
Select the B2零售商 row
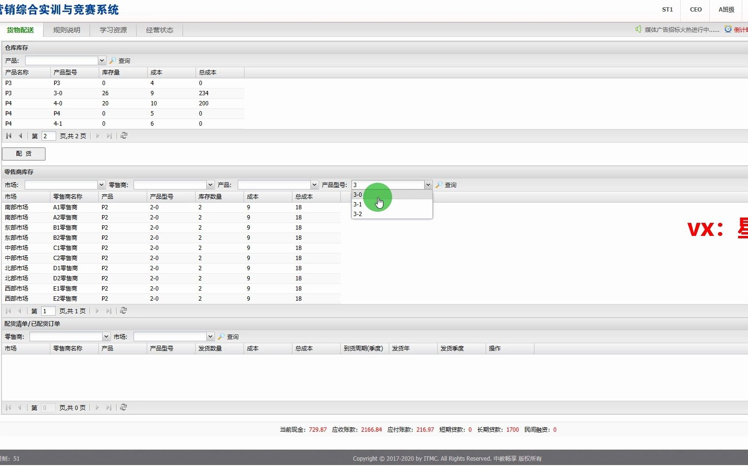[x=171, y=238]
